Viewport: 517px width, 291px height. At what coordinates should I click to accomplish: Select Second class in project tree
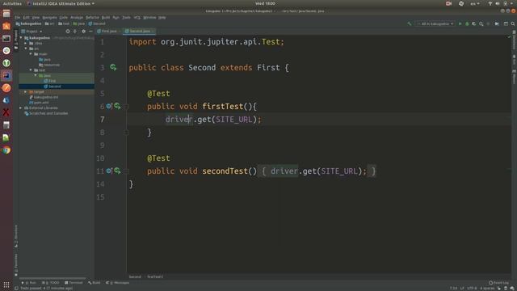(54, 86)
